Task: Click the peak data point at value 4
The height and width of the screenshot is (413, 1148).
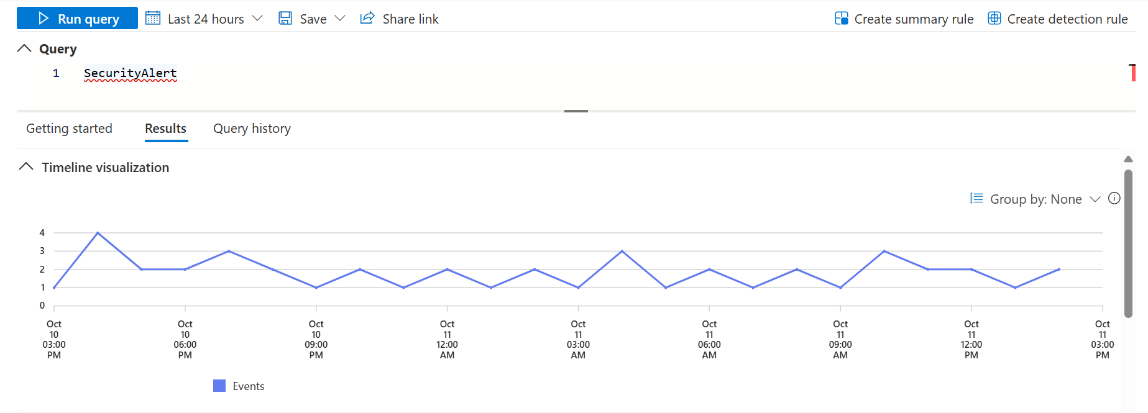Action: (x=98, y=233)
